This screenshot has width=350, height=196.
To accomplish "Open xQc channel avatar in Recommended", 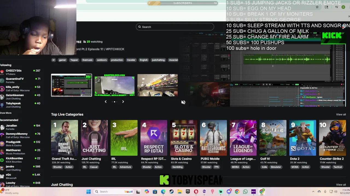I will click(2, 176).
